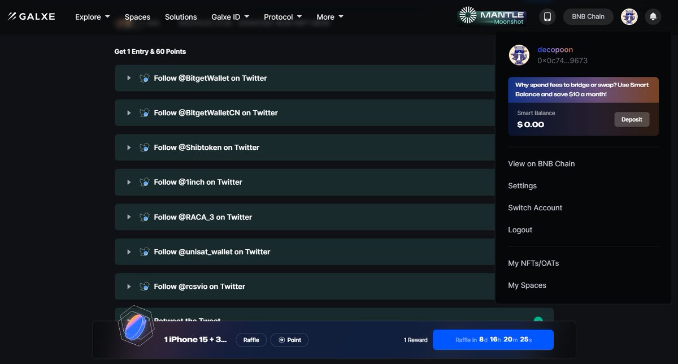This screenshot has height=364, width=678.
Task: Click 'Follow @unisat_wallet on Twitter' text
Action: [x=212, y=252]
